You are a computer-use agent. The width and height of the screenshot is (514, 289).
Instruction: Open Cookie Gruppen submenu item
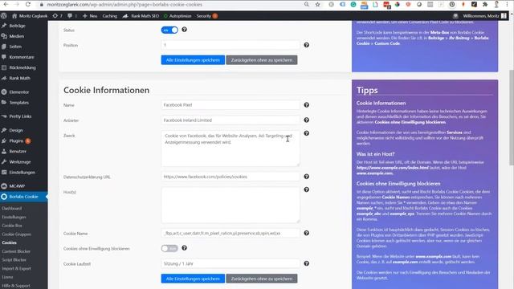(16, 234)
